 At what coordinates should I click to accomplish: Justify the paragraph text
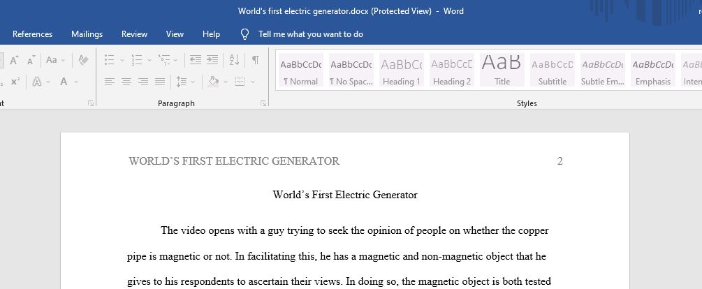pos(160,82)
